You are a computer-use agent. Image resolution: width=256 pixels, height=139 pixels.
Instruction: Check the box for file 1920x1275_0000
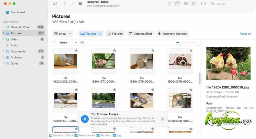click(x=131, y=50)
